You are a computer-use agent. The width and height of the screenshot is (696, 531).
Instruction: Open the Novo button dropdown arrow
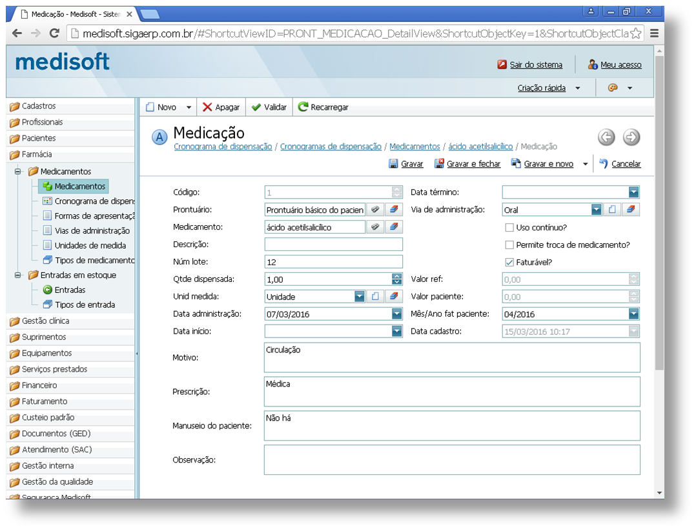(189, 107)
